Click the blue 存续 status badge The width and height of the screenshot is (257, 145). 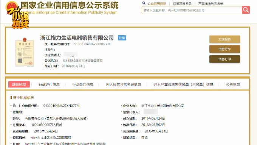tap(122, 38)
